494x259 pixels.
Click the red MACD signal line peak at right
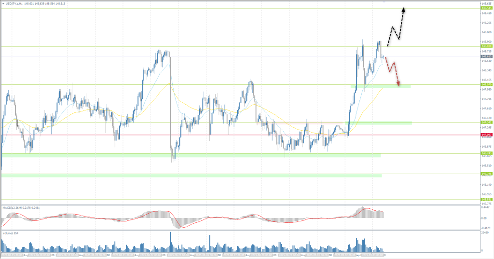point(367,209)
